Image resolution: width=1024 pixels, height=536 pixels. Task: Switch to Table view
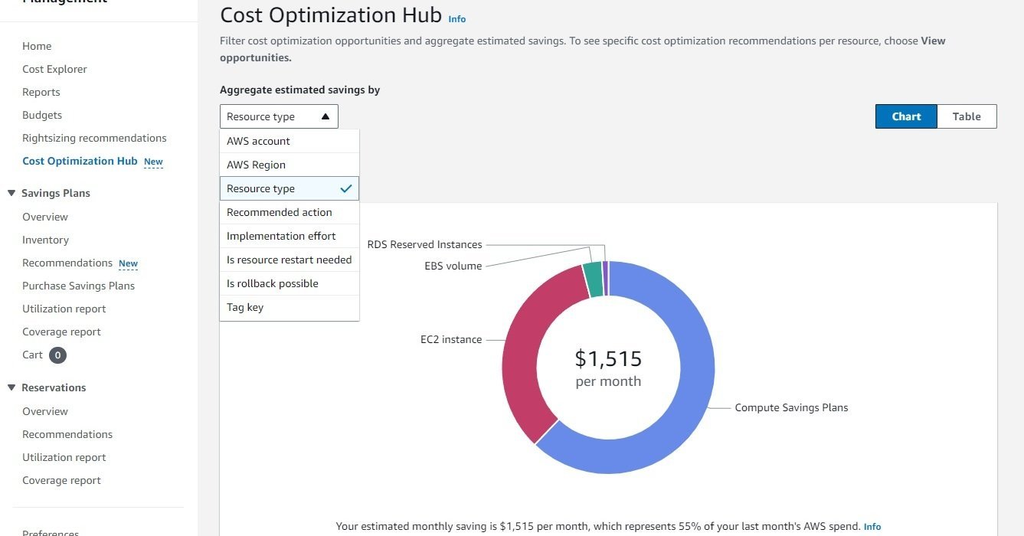967,116
